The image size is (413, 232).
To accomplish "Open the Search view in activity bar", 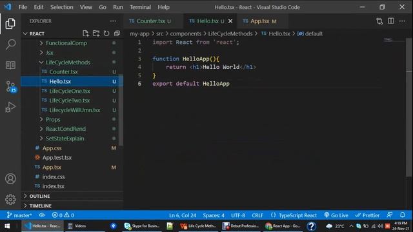I will point(10,44).
